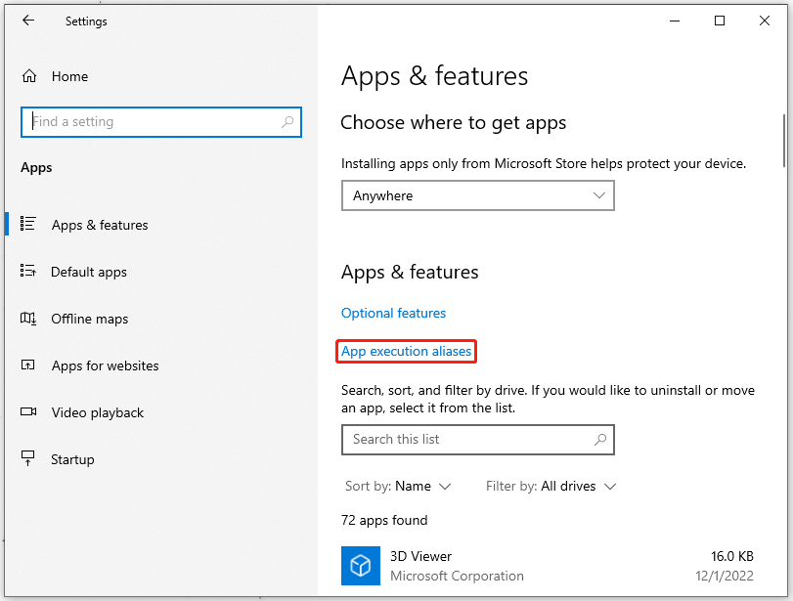Expand the Sort by Name dropdown
Image resolution: width=793 pixels, height=601 pixels.
(x=398, y=487)
